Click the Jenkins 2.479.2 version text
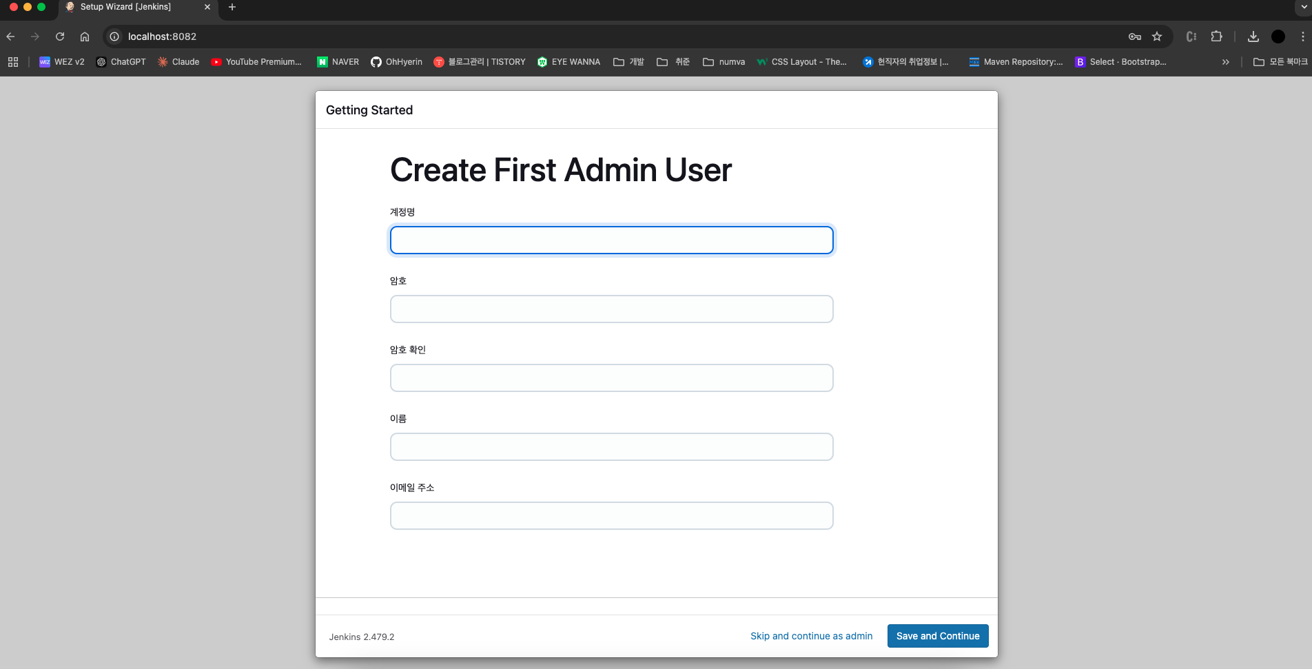The image size is (1312, 669). point(362,637)
